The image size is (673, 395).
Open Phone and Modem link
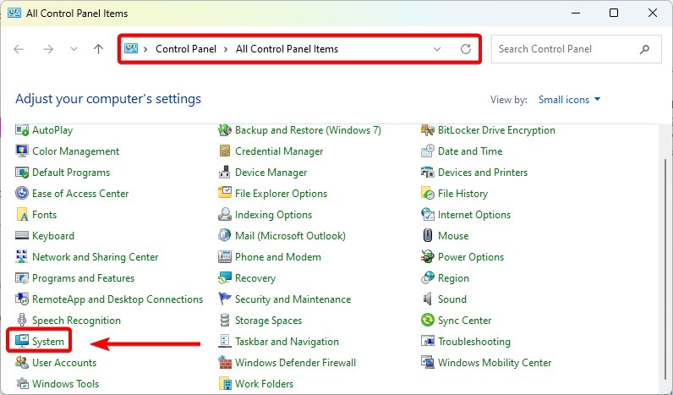[x=278, y=257]
